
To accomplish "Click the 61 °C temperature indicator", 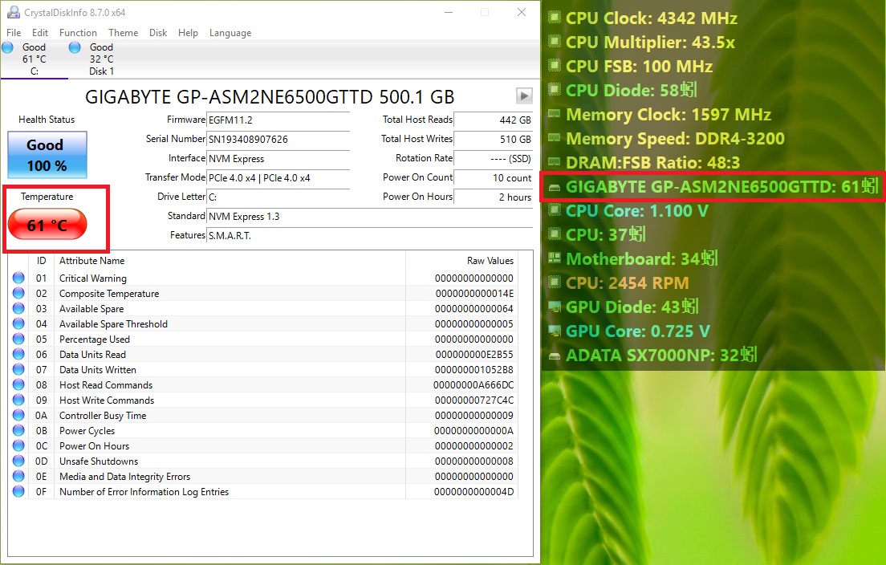I will [47, 224].
